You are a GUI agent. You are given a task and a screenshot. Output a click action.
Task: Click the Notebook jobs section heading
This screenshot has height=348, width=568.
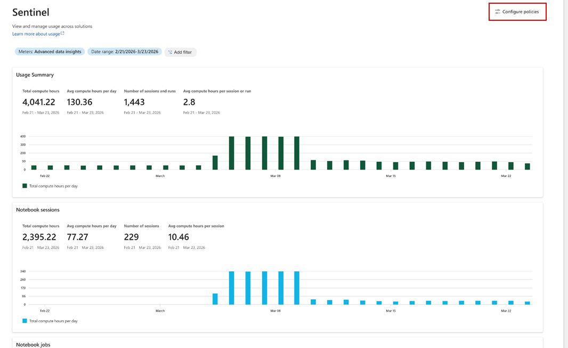[x=33, y=344]
